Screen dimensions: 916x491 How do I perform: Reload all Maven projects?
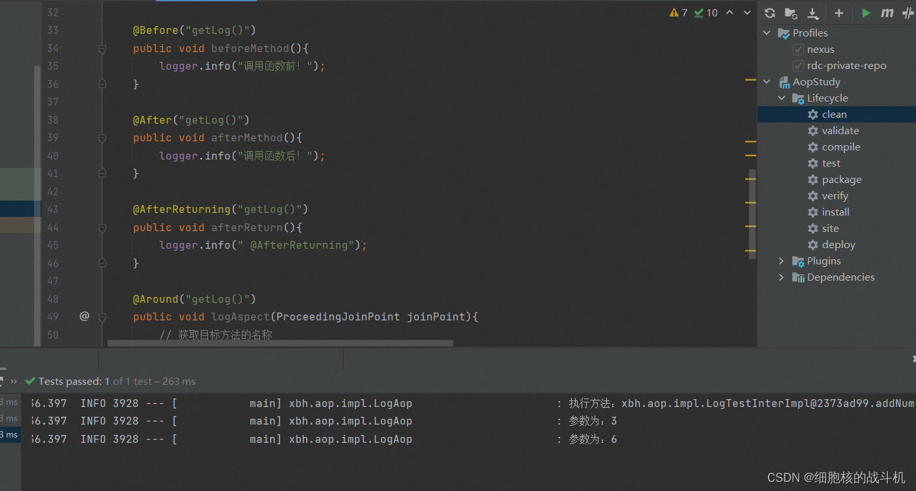click(x=769, y=12)
